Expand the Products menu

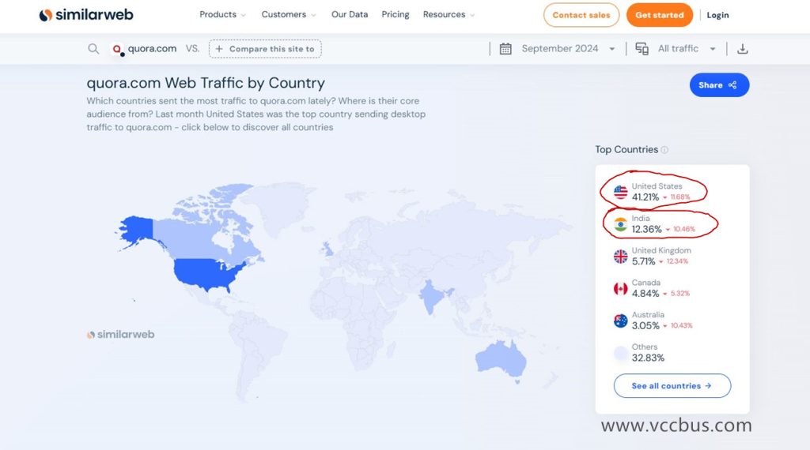click(x=222, y=14)
